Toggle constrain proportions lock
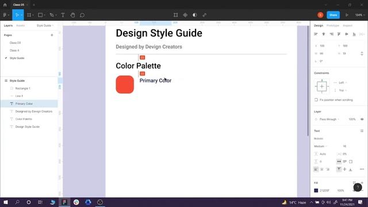The width and height of the screenshot is (368, 207). point(362,53)
